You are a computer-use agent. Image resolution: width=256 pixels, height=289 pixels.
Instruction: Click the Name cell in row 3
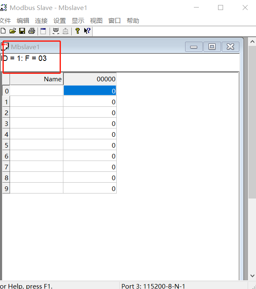[x=37, y=123]
